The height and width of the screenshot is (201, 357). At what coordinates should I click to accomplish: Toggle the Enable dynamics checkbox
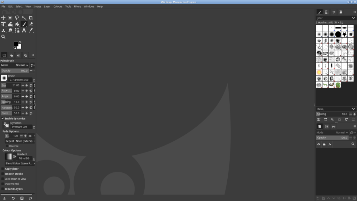(x=3, y=119)
